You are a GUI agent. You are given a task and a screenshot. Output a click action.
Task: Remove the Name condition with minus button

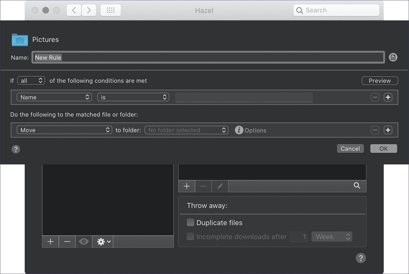pyautogui.click(x=375, y=97)
